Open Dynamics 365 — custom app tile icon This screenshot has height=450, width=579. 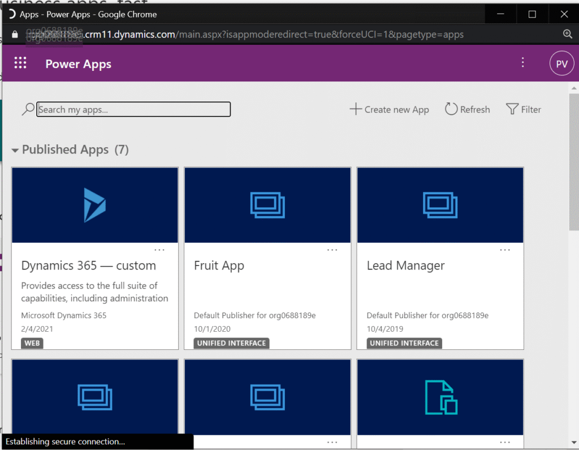[95, 205]
